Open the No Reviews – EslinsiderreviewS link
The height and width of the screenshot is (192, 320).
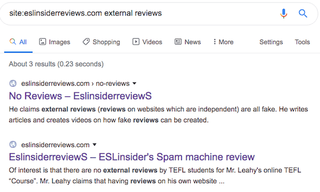(x=80, y=96)
